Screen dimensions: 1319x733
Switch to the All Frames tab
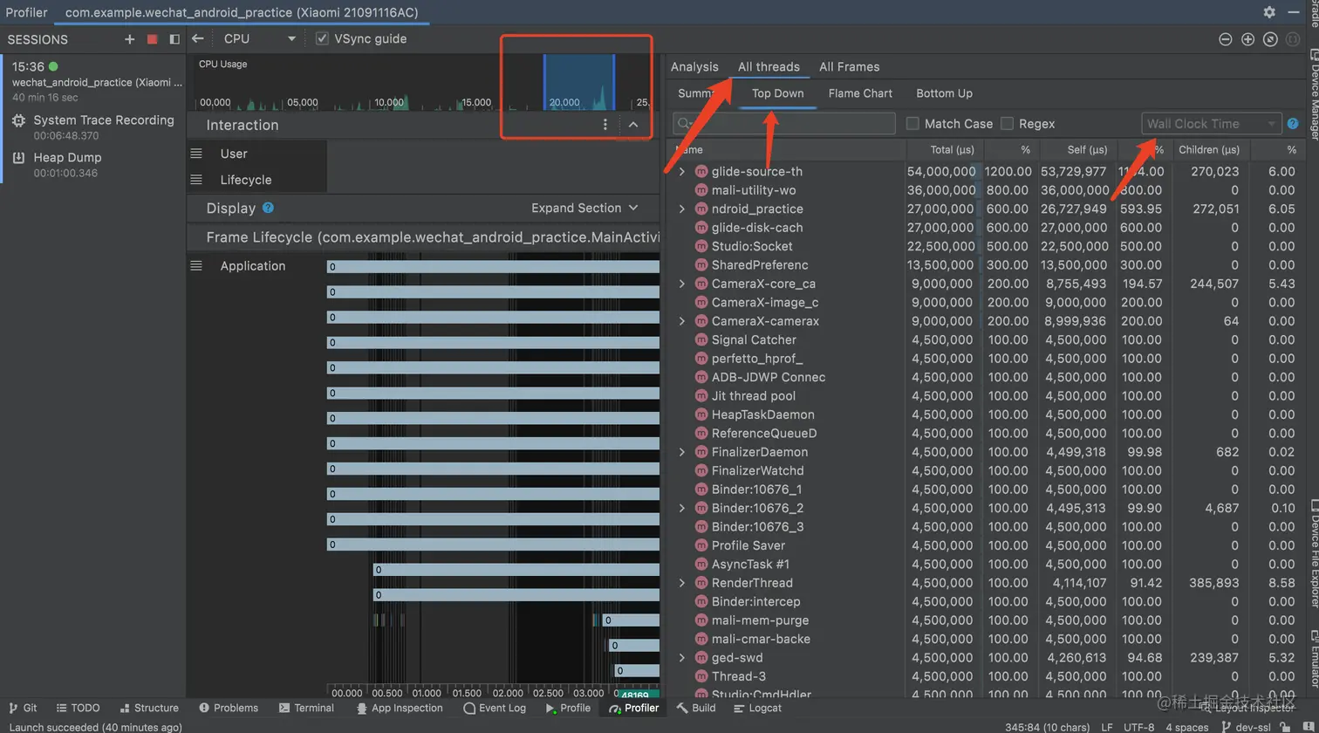pos(850,66)
